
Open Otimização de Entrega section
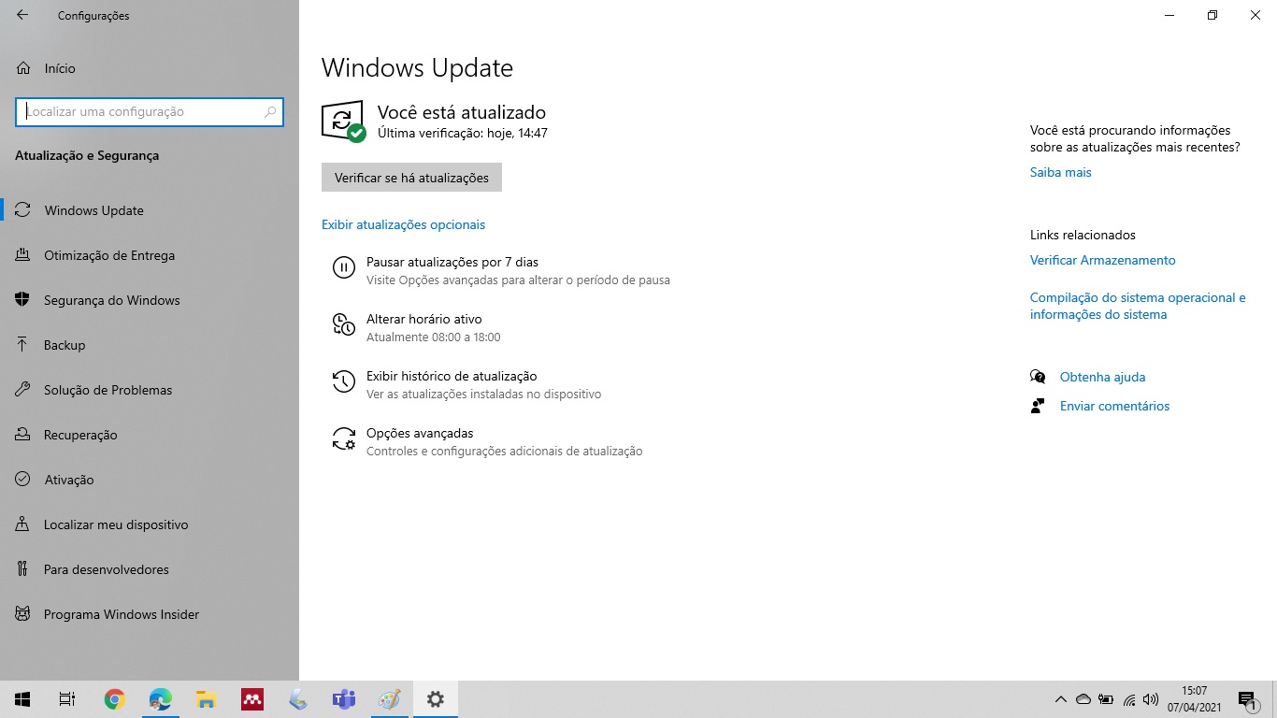[150, 255]
